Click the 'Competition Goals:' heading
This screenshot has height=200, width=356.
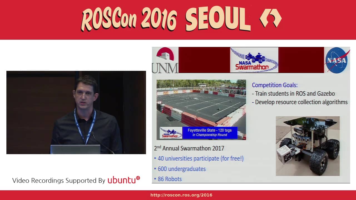point(275,85)
